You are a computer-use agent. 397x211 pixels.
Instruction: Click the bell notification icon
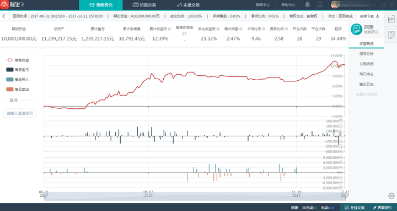coord(307,5)
